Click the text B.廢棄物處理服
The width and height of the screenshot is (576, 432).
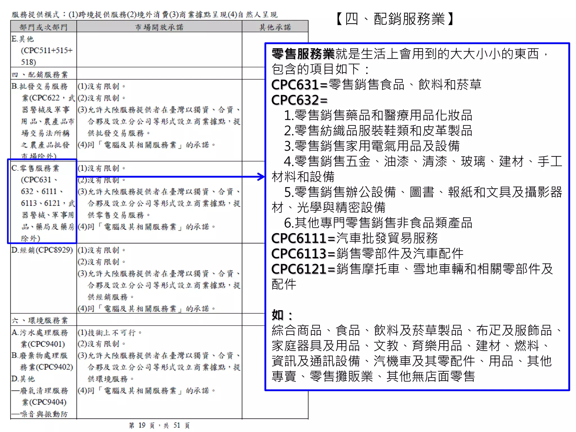40,355
